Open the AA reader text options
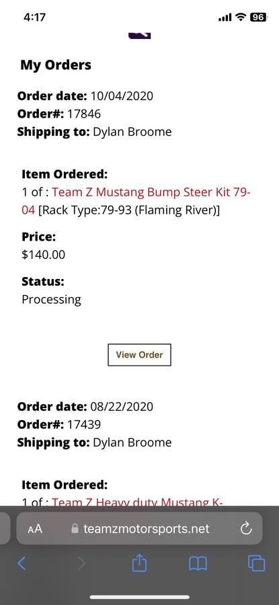This screenshot has height=605, width=279. [35, 529]
